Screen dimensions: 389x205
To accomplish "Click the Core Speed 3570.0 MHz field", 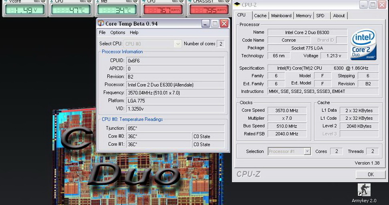I will 287,111.
